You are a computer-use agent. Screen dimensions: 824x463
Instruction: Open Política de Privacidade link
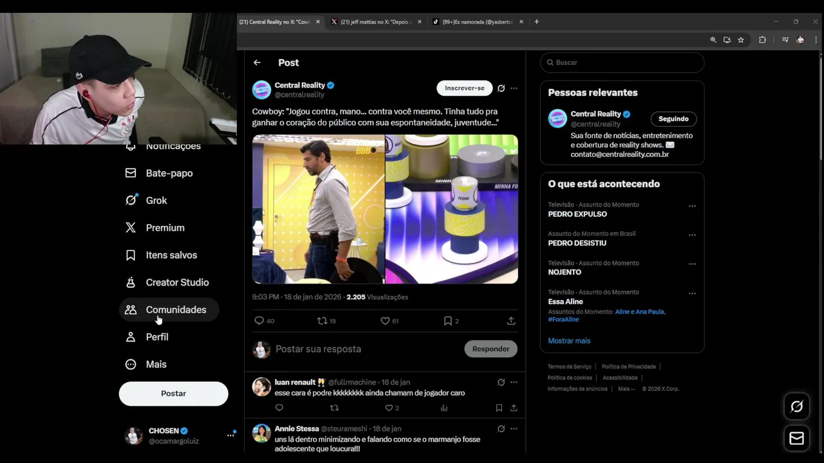(629, 367)
